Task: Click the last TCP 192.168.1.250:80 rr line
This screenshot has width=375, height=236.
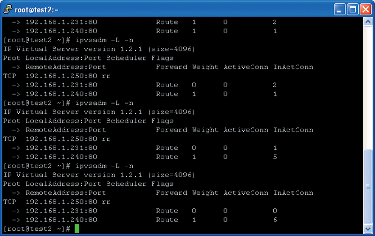Action: 57,202
